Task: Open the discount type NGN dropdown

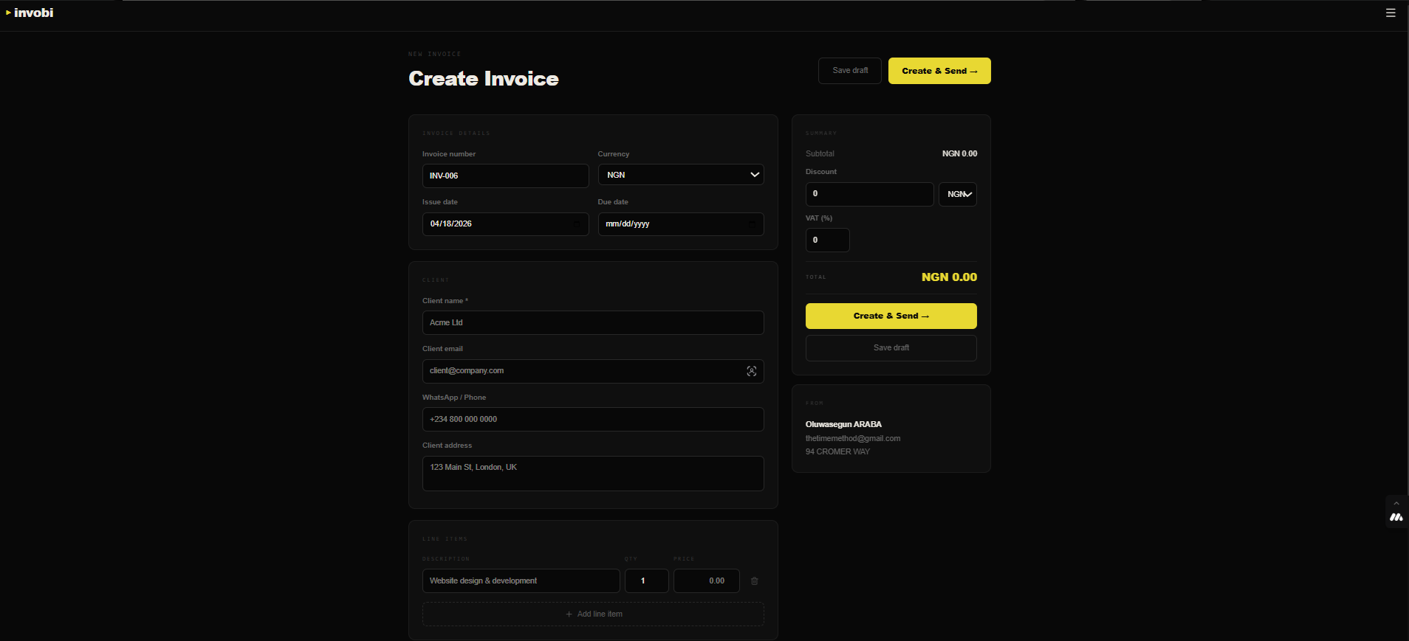Action: [x=958, y=194]
